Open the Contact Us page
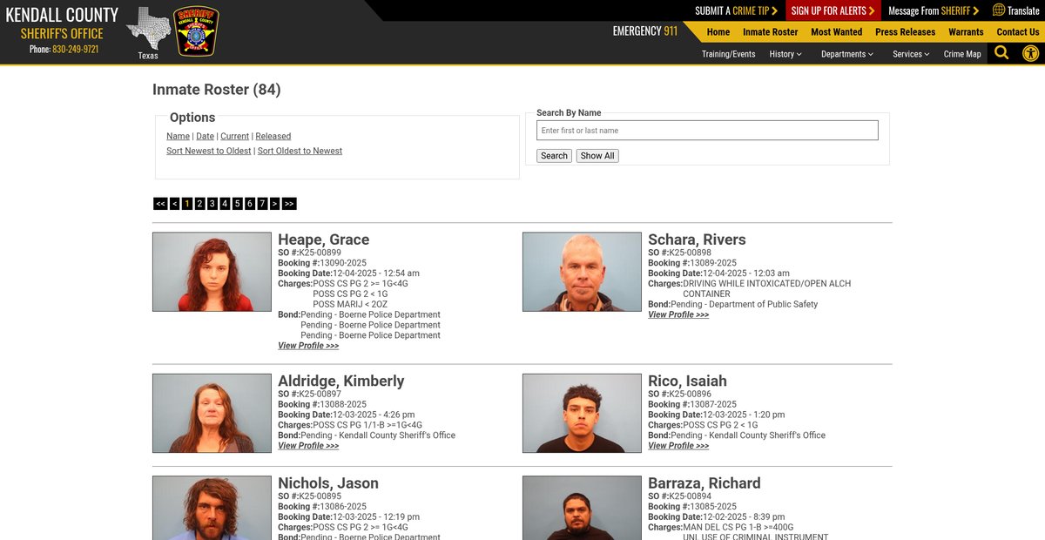Viewport: 1045px width, 540px height. pyautogui.click(x=1018, y=32)
